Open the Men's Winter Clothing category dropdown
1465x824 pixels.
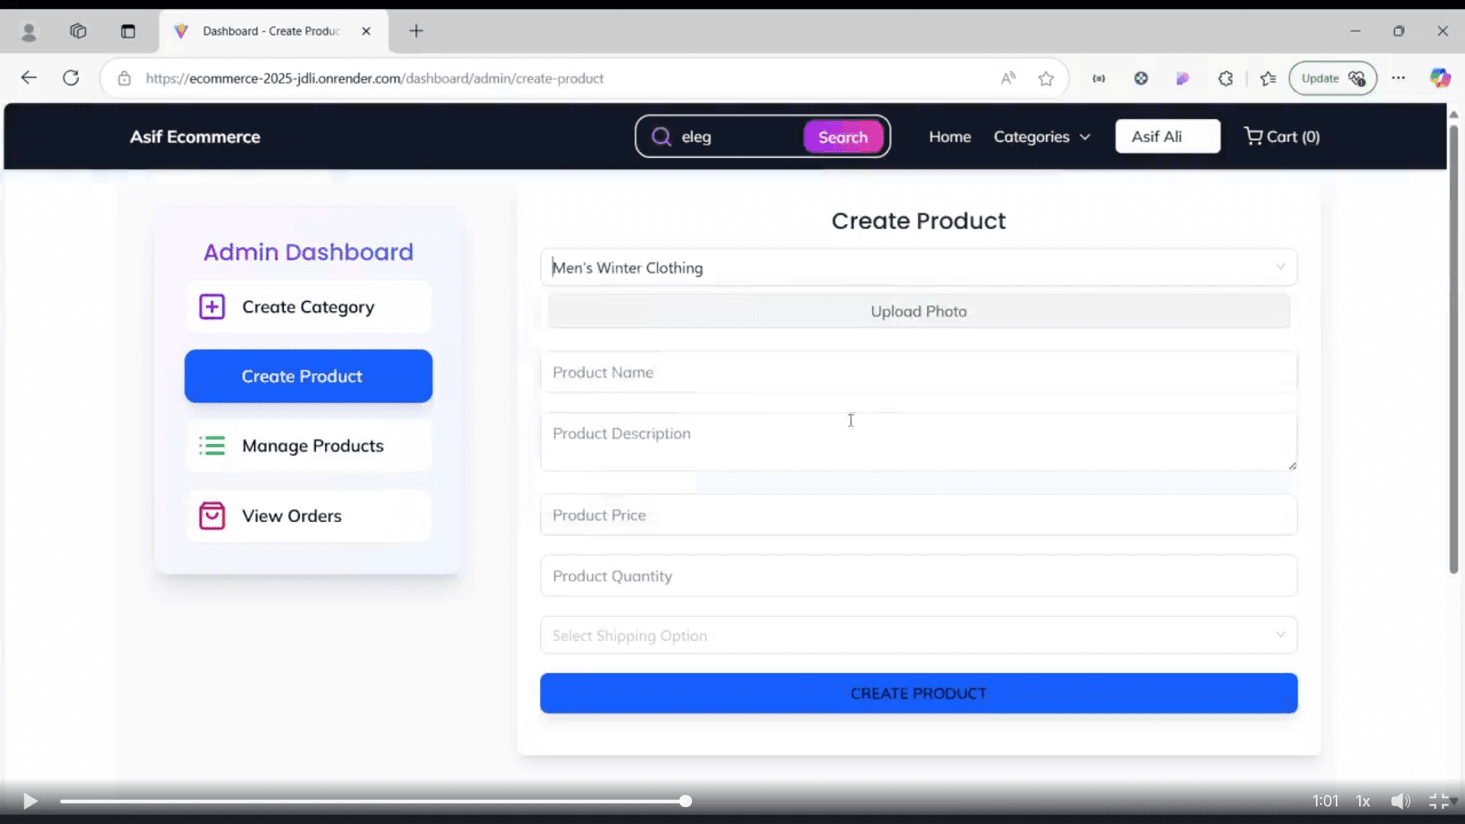coord(919,268)
